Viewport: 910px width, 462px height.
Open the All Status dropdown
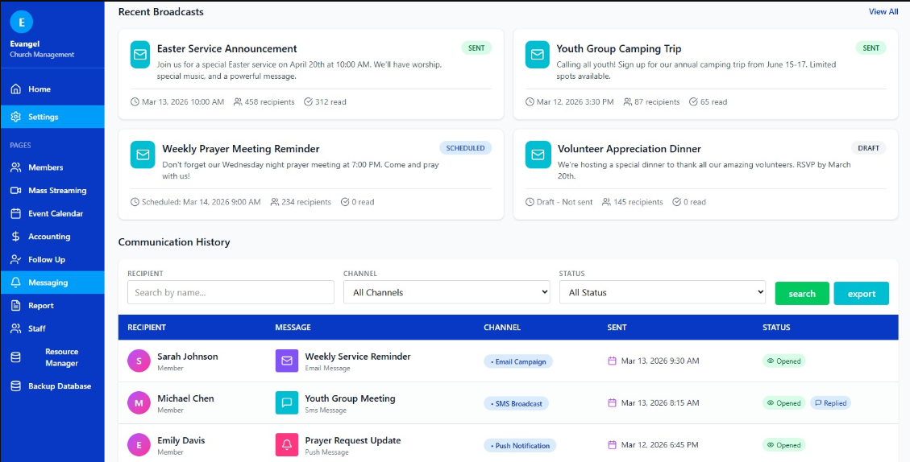tap(663, 292)
